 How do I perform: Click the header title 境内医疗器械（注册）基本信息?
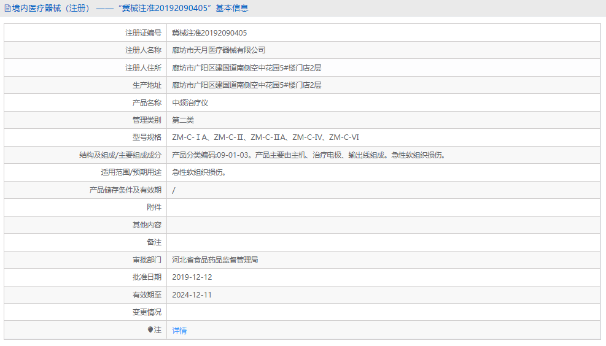(130, 8)
